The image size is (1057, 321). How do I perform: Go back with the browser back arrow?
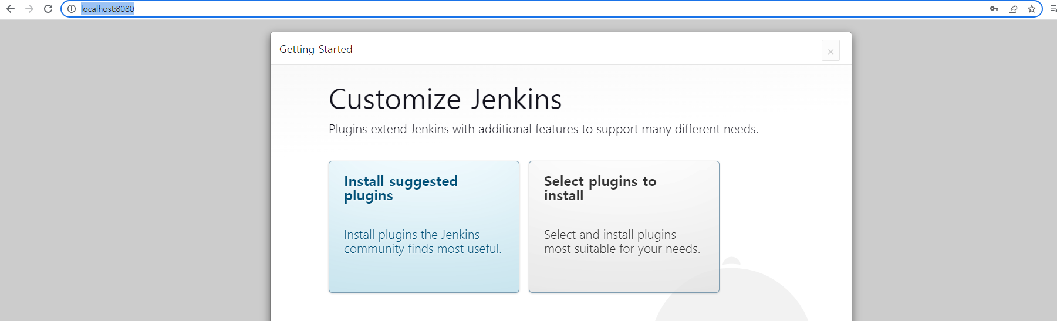11,9
